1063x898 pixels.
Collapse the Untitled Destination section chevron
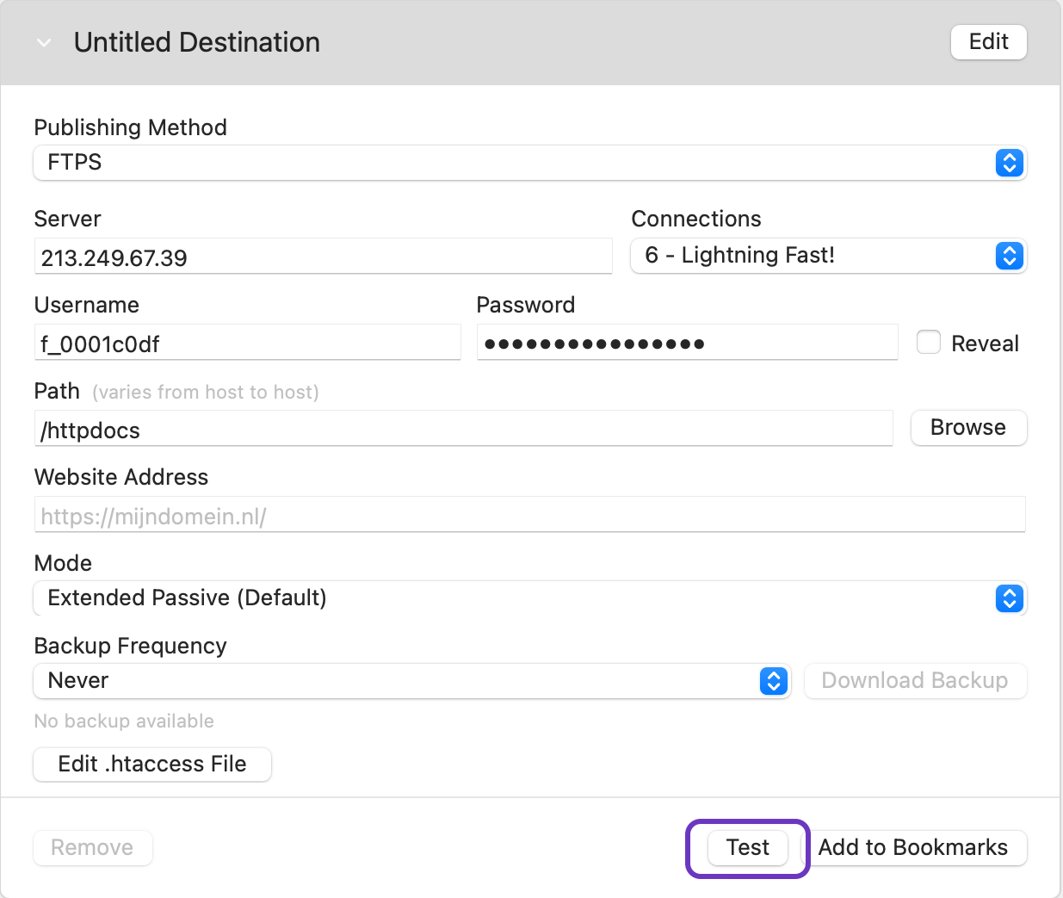(x=44, y=43)
